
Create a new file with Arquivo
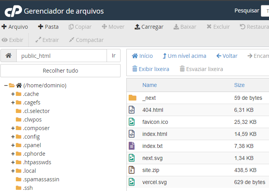coord(15,27)
